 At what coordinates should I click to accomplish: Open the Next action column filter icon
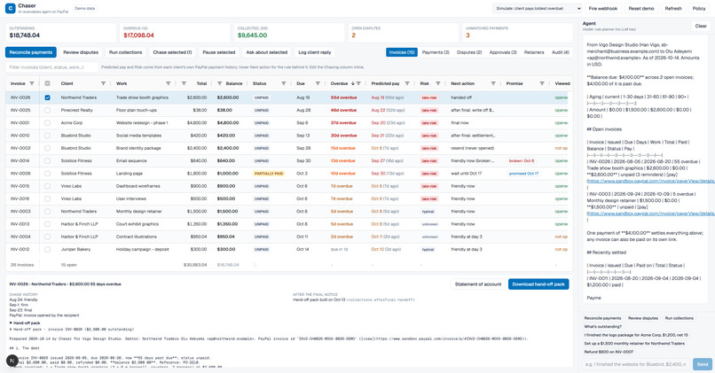click(493, 83)
